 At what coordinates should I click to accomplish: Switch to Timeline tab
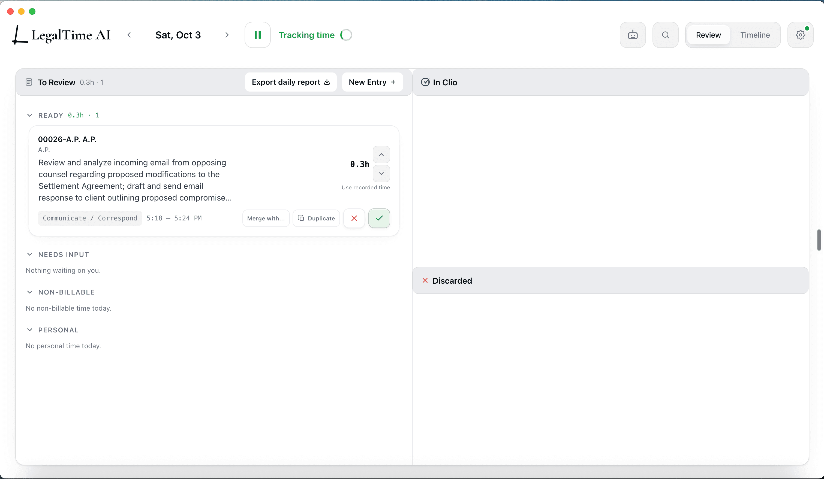pyautogui.click(x=755, y=35)
